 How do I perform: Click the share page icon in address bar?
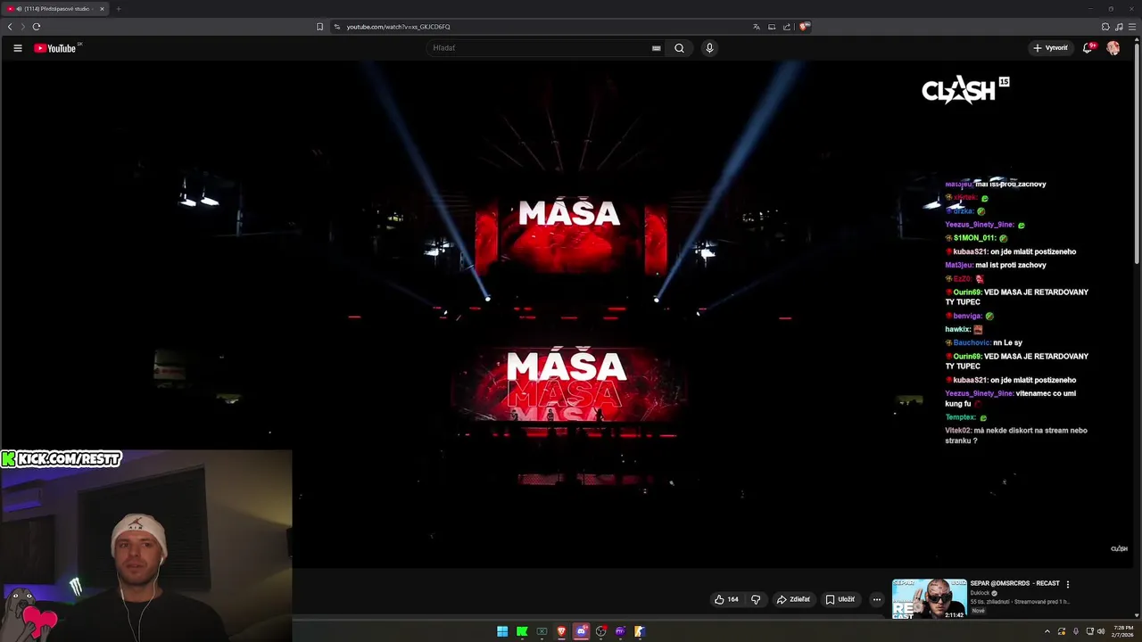[787, 27]
